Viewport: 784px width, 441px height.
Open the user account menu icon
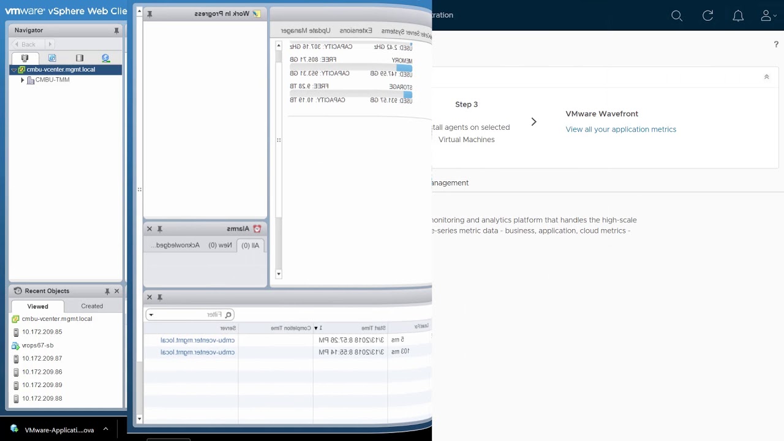(766, 16)
